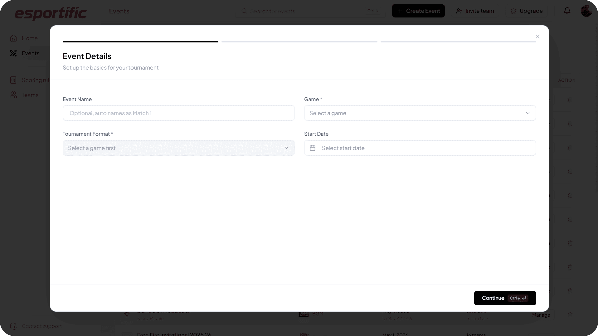The image size is (598, 336).
Task: Click the second step progress bar
Action: click(x=299, y=41)
